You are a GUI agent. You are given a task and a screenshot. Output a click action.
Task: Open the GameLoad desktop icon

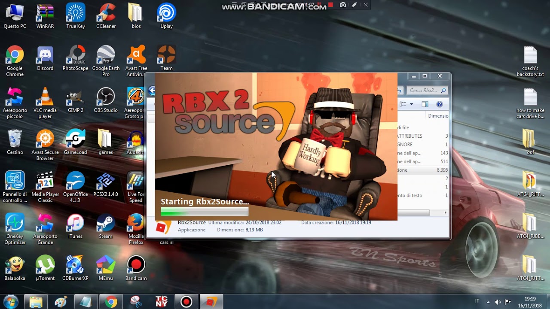(x=76, y=142)
